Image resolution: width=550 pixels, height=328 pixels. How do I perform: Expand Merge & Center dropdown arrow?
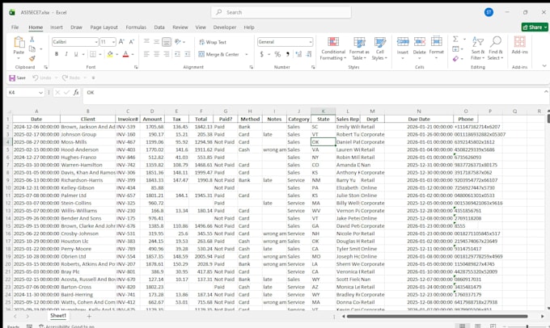pos(247,54)
